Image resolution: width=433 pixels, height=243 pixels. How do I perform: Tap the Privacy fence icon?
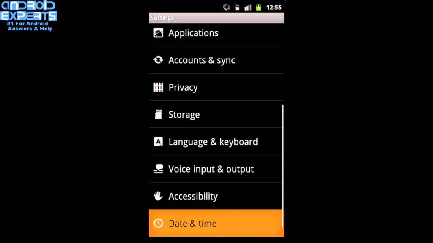pyautogui.click(x=158, y=87)
